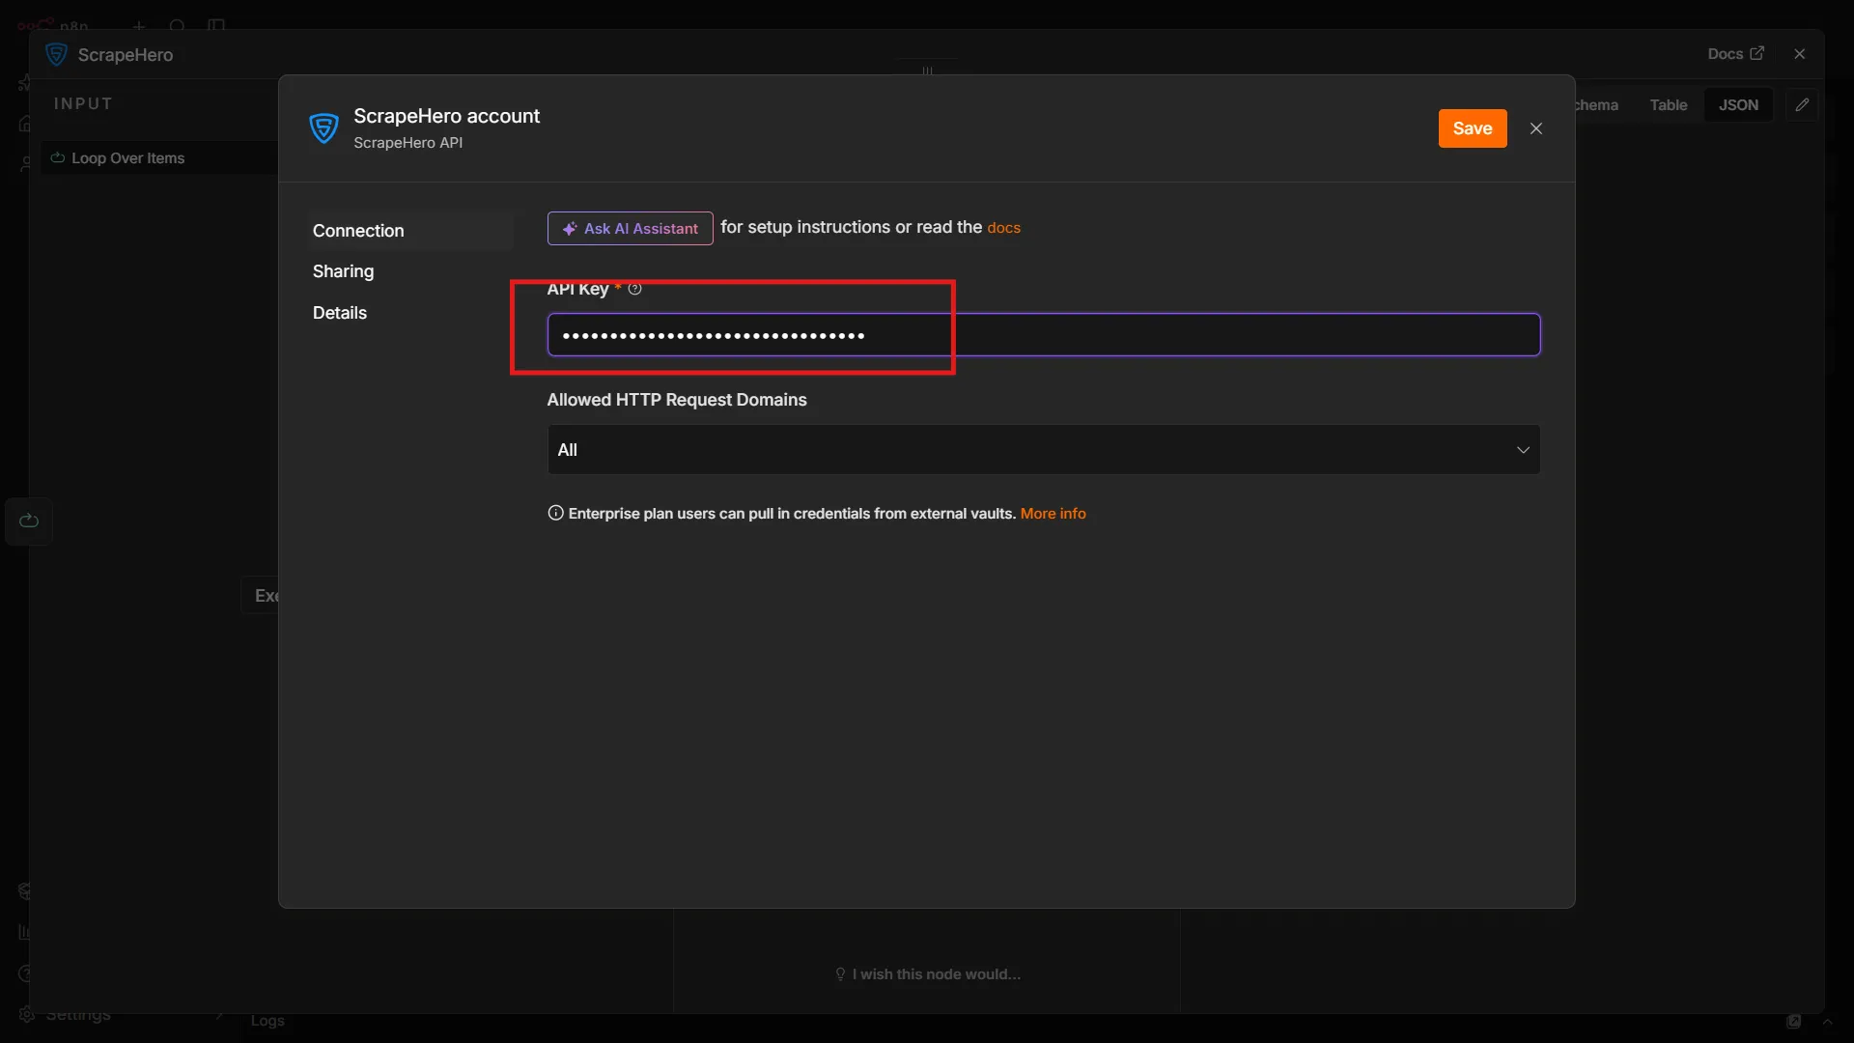Click the Save button
The height and width of the screenshot is (1043, 1854).
point(1472,128)
